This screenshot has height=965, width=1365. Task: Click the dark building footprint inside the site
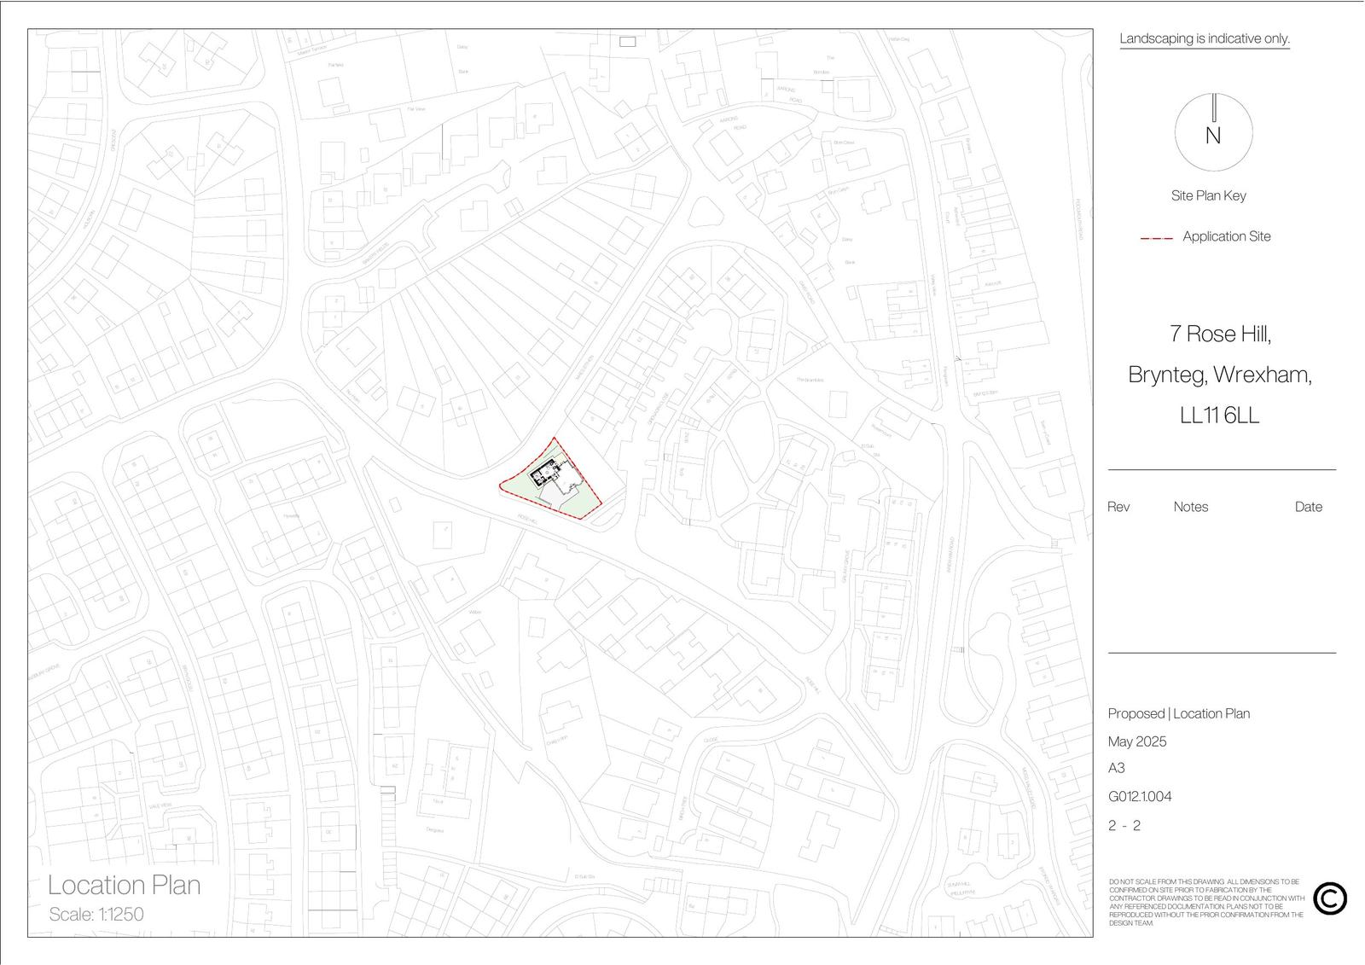(543, 475)
